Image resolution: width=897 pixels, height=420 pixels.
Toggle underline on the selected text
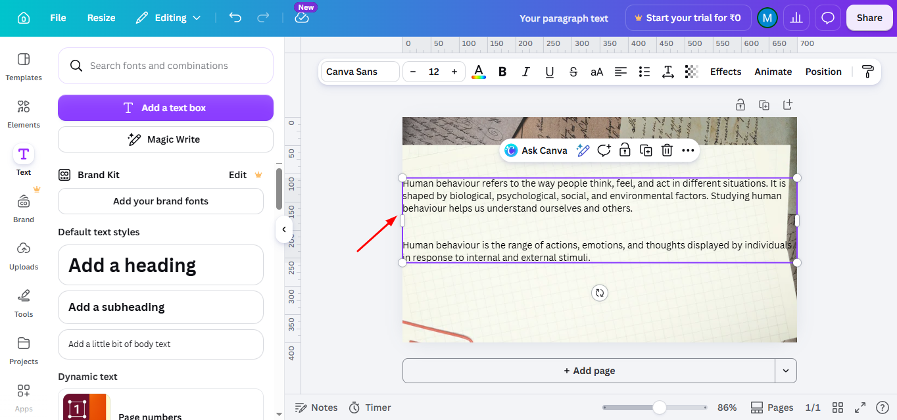(550, 72)
